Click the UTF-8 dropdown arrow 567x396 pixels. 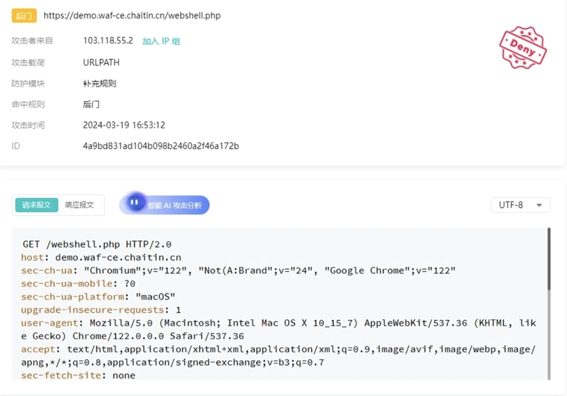click(539, 205)
